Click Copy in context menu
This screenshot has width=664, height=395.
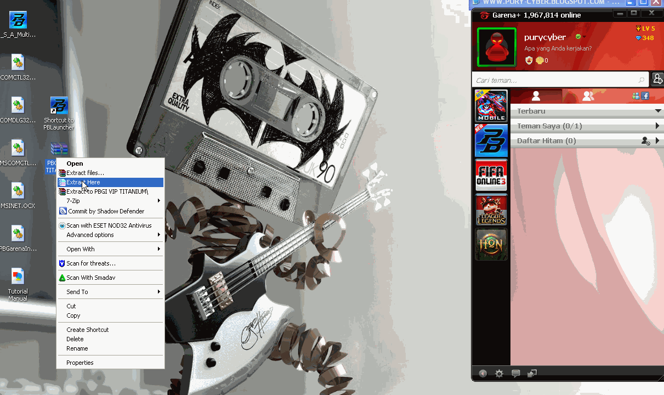tap(110, 315)
